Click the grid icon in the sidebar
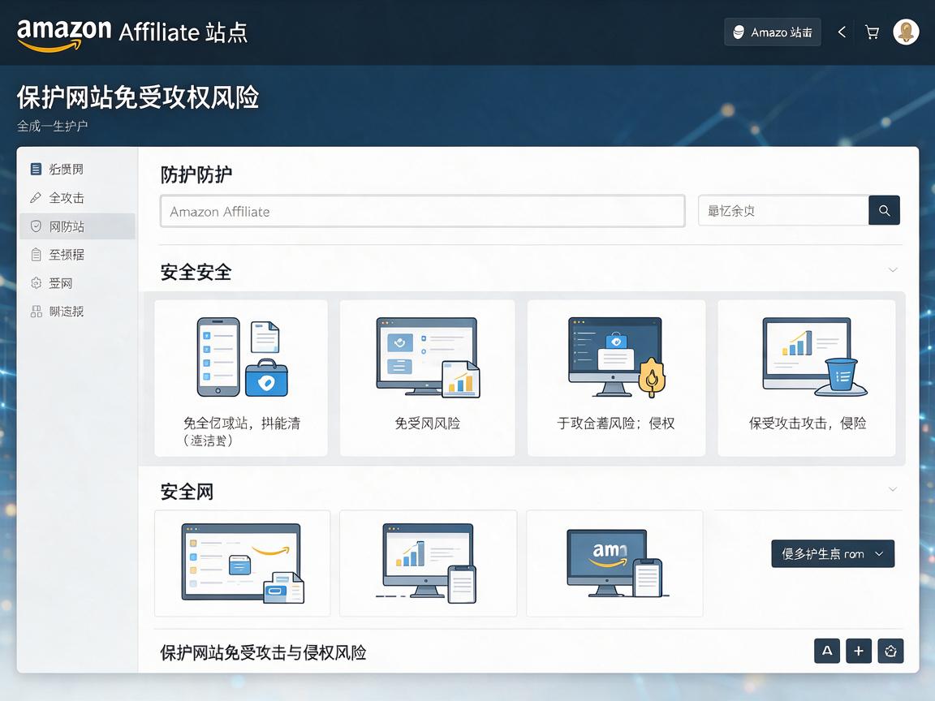Viewport: 935px width, 701px height. (36, 312)
